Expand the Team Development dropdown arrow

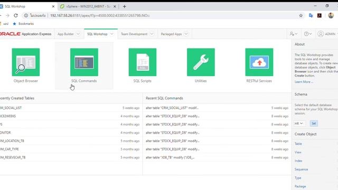152,34
